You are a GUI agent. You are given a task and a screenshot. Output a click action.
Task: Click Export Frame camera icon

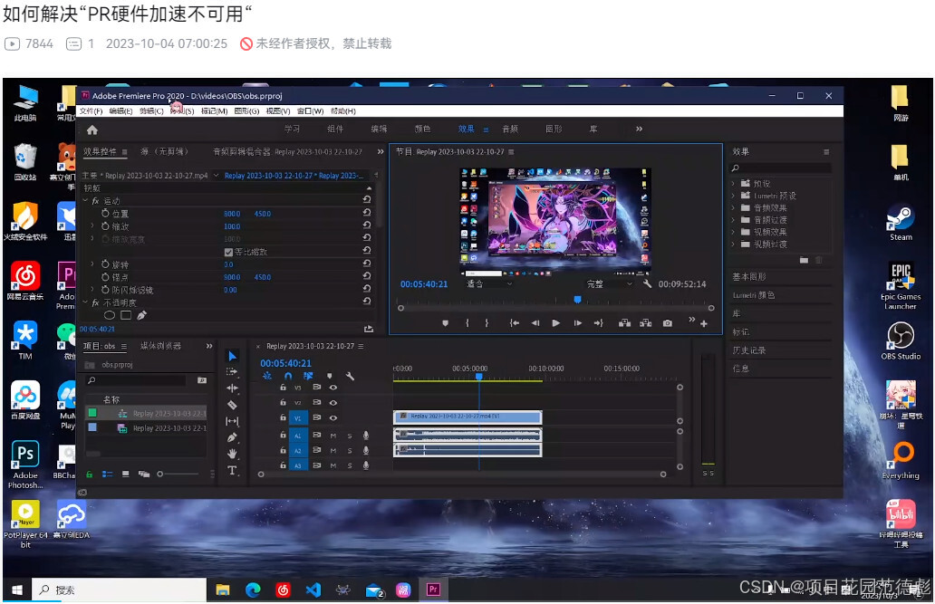(667, 323)
